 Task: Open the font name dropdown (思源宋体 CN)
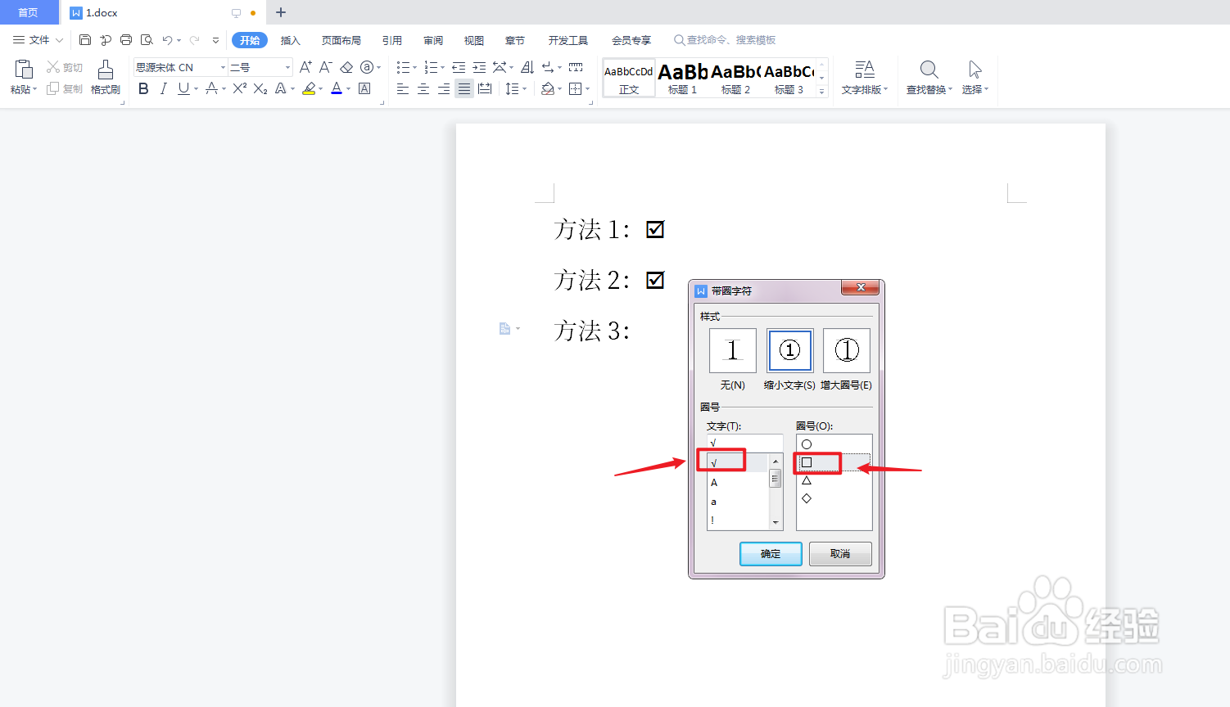(x=222, y=67)
